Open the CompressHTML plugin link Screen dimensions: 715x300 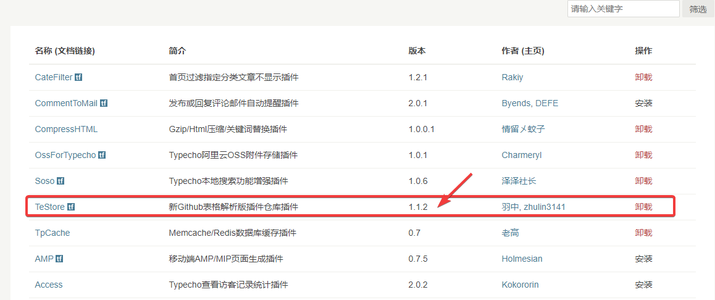66,129
